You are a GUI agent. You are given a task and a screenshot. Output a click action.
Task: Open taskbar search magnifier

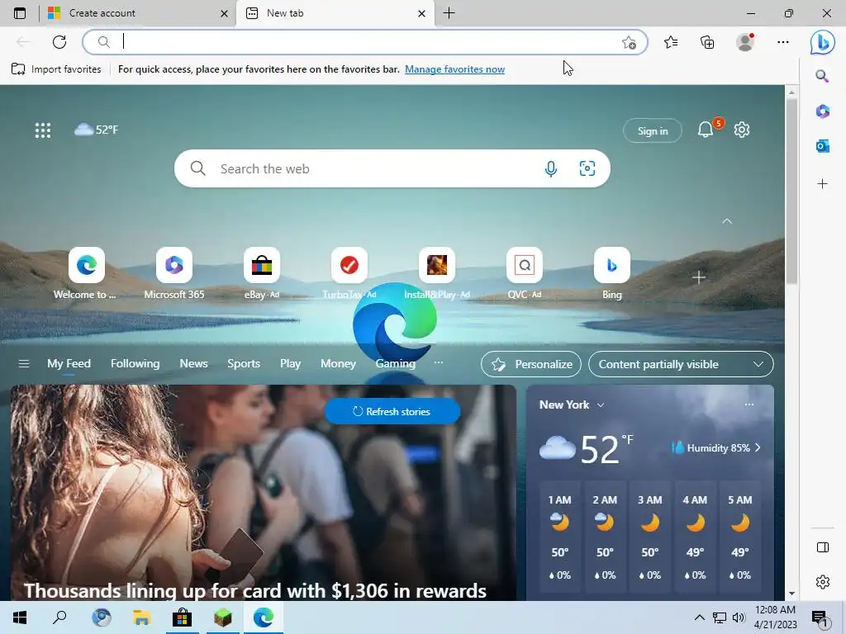coord(59,617)
